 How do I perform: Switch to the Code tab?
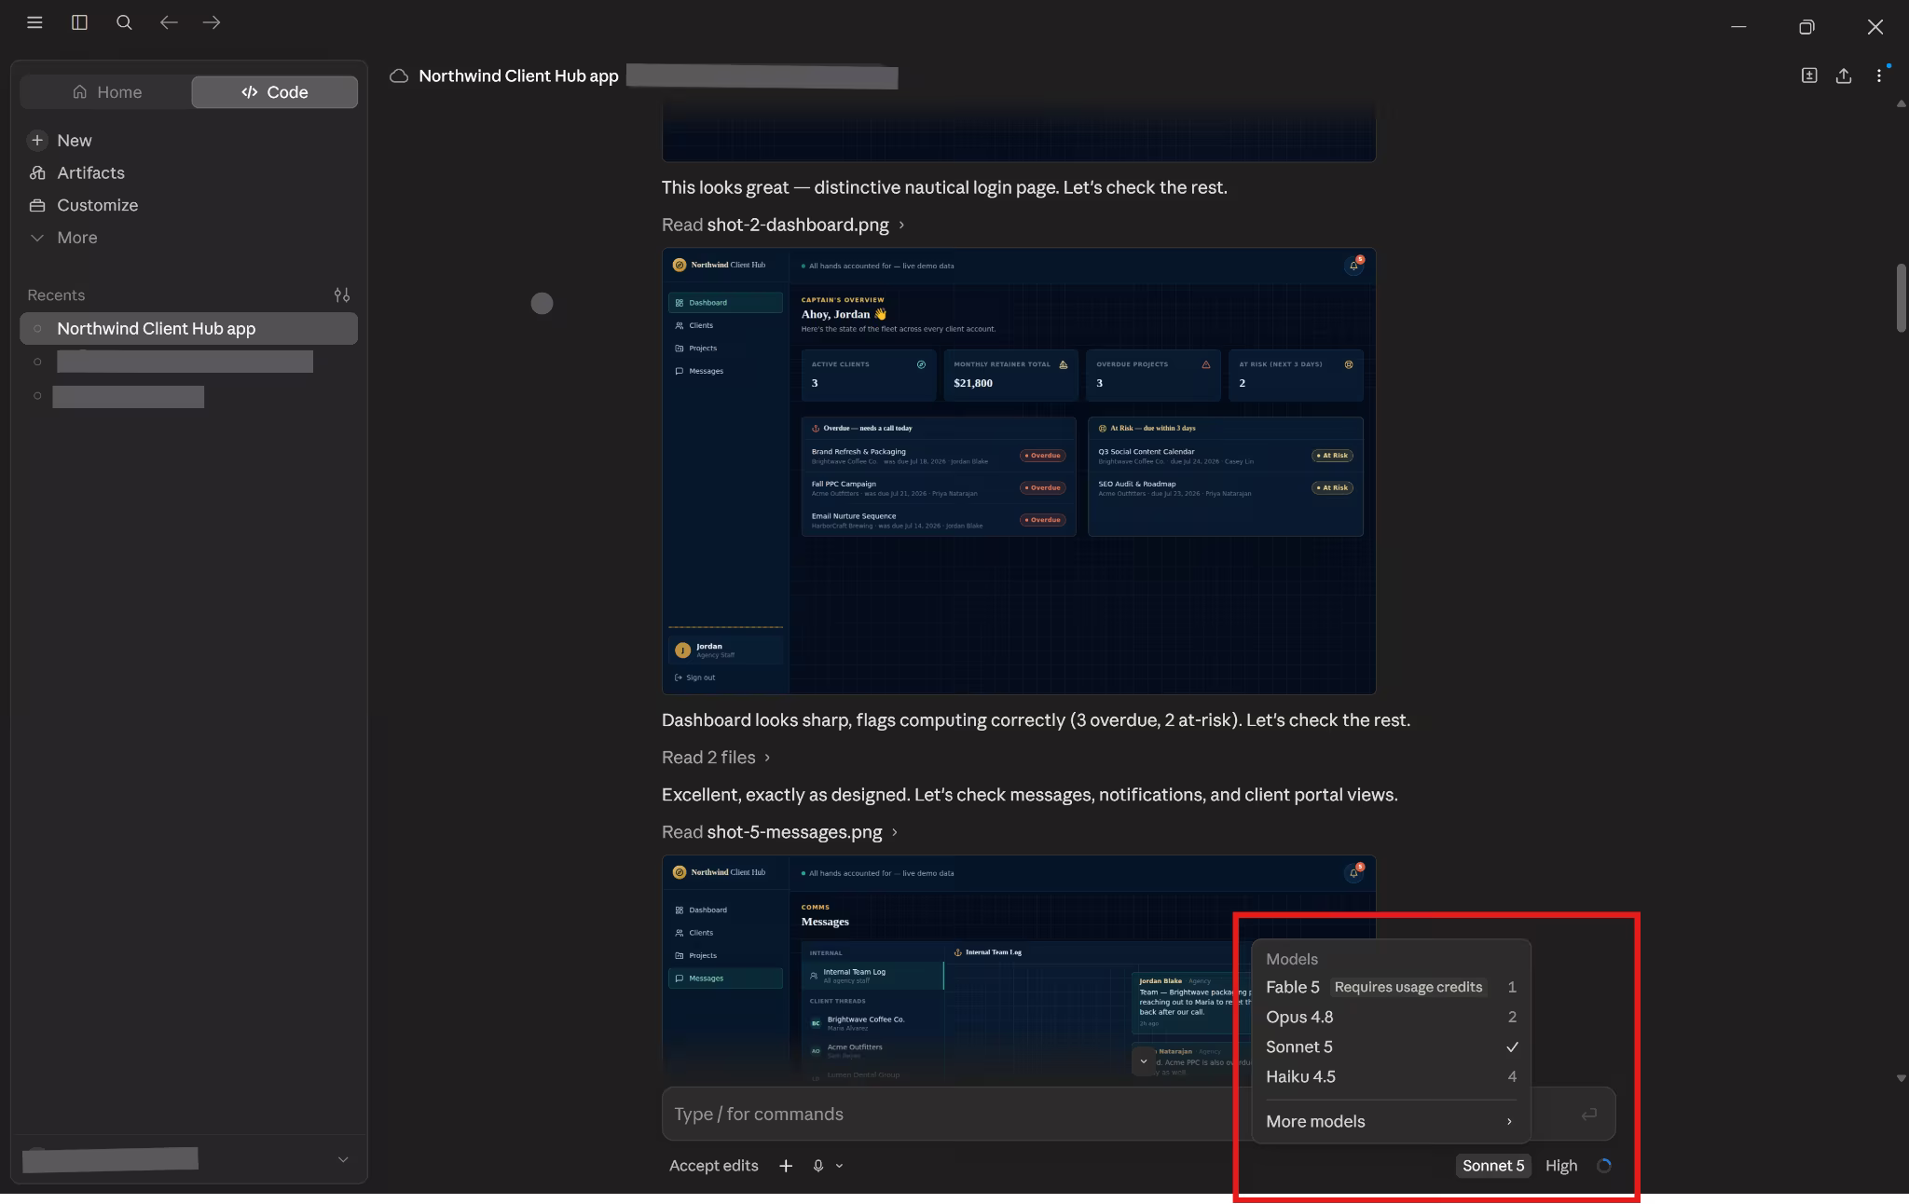[275, 92]
